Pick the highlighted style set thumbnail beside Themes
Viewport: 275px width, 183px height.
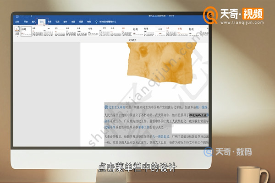[26, 32]
